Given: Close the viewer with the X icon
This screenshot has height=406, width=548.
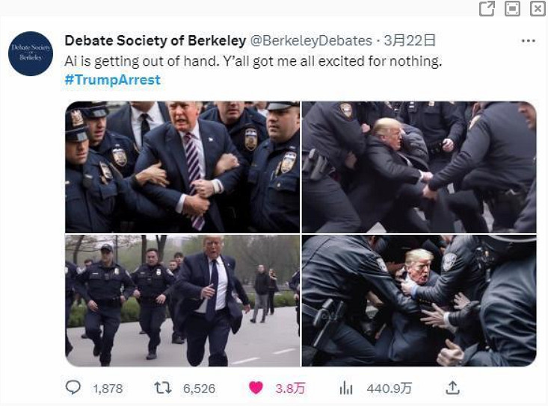Looking at the screenshot, I should pos(538,9).
